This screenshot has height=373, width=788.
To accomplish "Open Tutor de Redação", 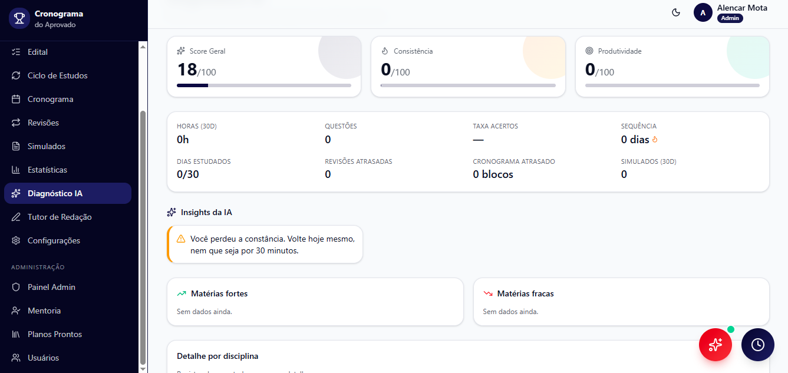I will (x=68, y=217).
